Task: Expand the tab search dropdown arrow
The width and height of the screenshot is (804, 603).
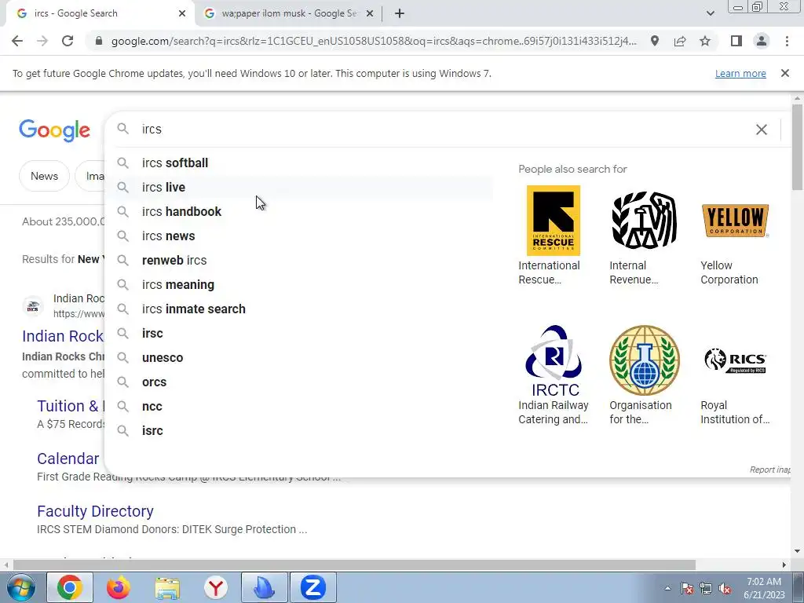Action: pos(710,13)
